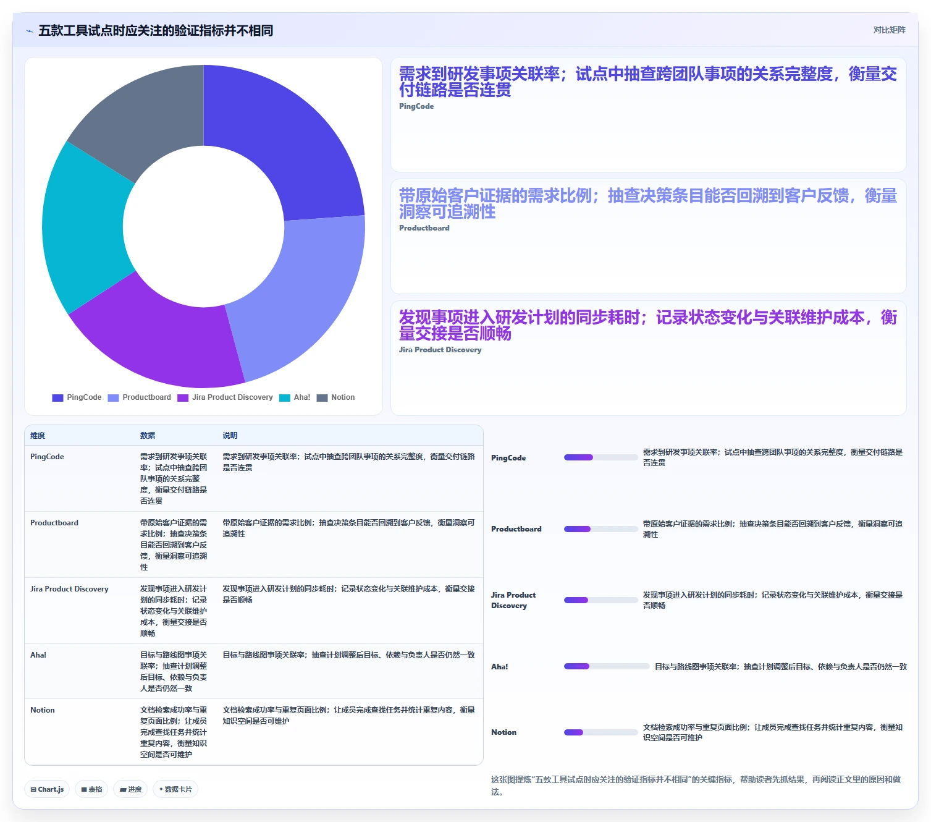Click the Aha! progress bar

coord(607,666)
